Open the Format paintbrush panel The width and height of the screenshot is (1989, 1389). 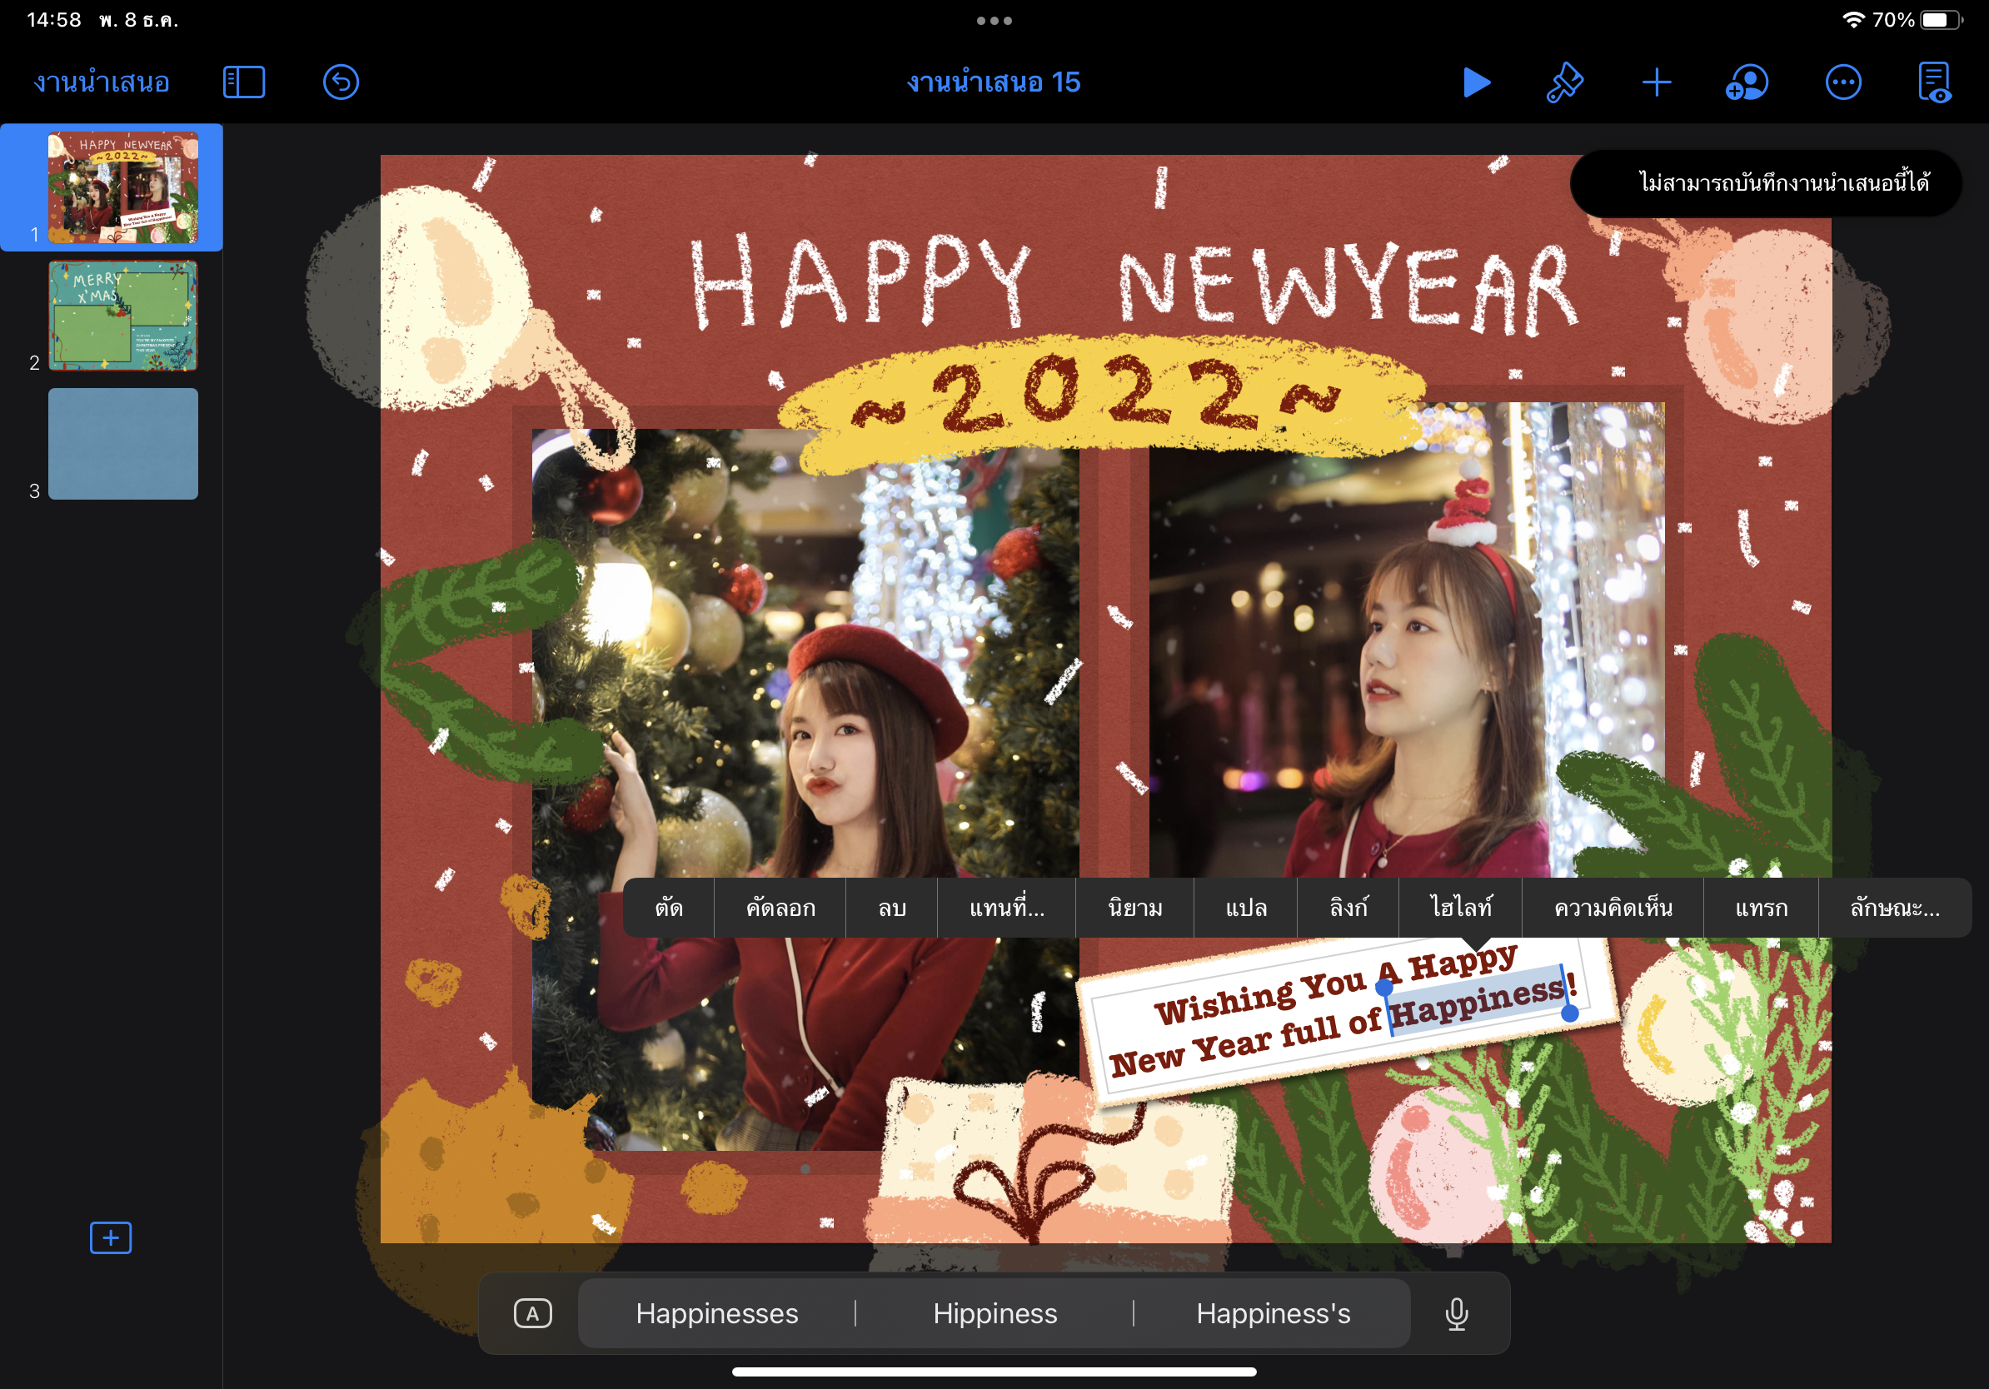click(x=1564, y=82)
